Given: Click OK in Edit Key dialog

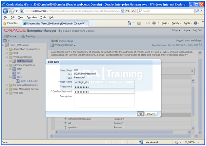Looking at the screenshot, I should (140, 114).
